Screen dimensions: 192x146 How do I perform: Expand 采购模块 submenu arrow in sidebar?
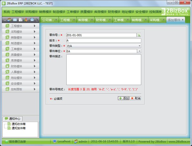tap(35, 32)
